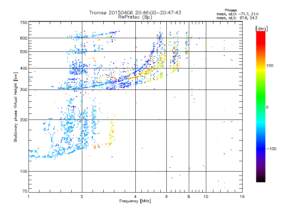
Task: Click the '500' y-axis tick label
Action: tap(24, 52)
